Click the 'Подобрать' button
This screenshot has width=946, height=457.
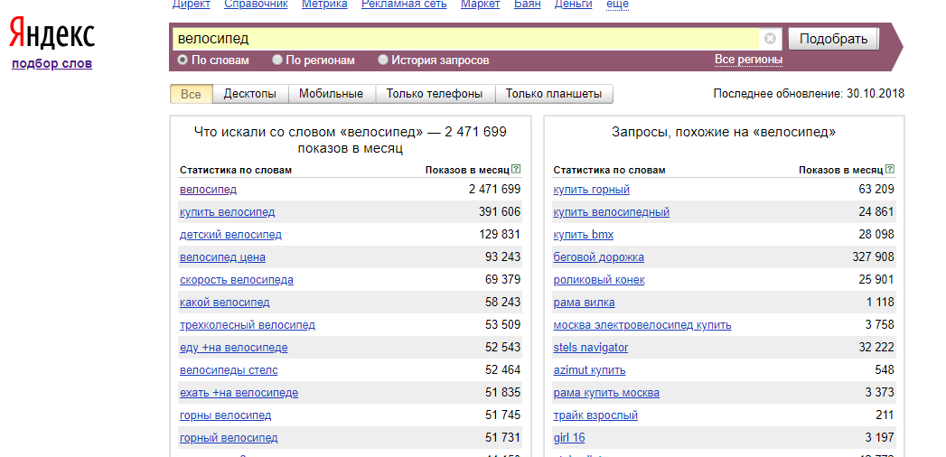click(x=833, y=39)
